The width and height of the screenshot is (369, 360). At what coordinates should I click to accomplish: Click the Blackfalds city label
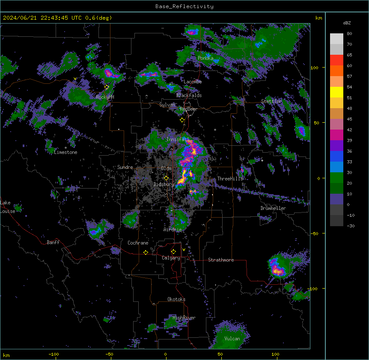pyautogui.click(x=189, y=95)
